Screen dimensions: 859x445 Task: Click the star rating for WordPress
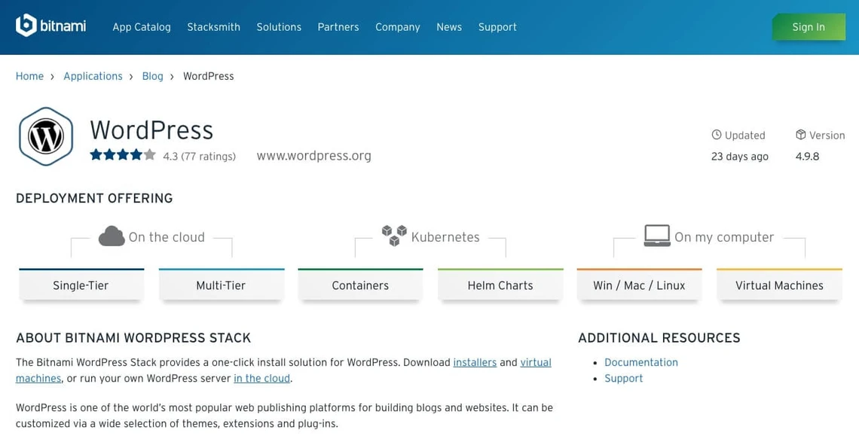[x=123, y=155]
